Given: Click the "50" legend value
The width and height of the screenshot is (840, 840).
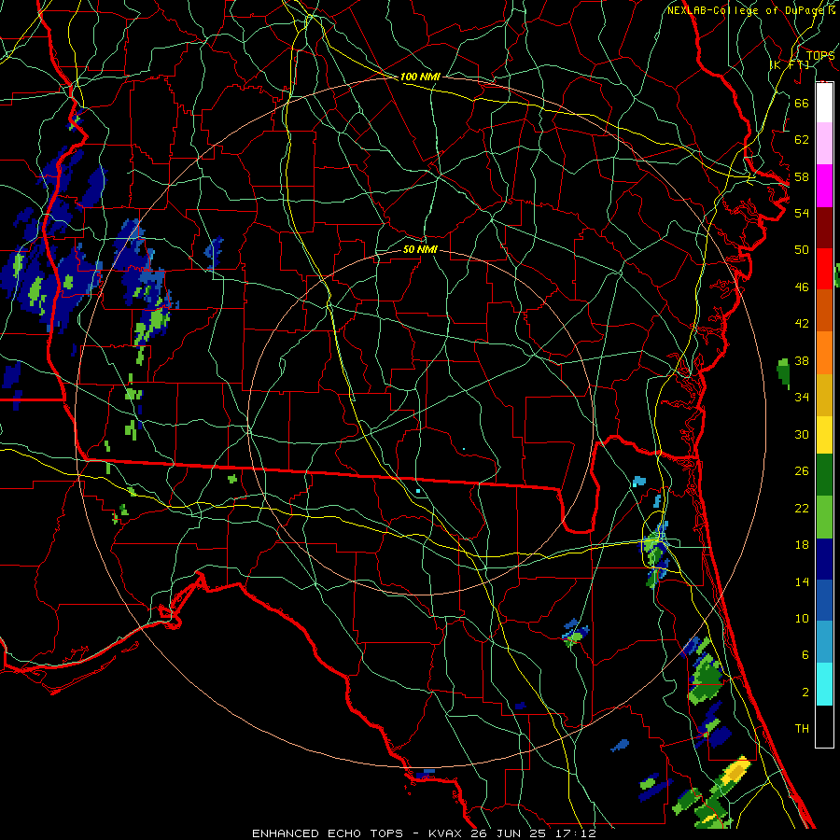Looking at the screenshot, I should (x=802, y=250).
